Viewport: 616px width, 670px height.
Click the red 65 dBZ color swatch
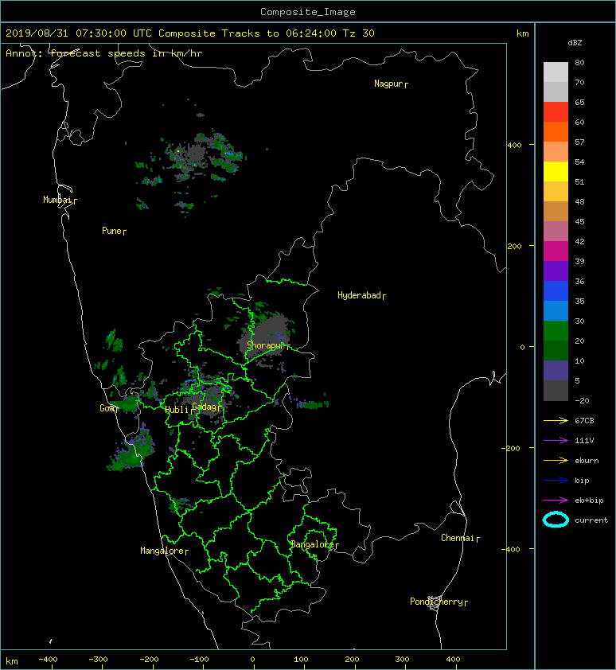[556, 112]
